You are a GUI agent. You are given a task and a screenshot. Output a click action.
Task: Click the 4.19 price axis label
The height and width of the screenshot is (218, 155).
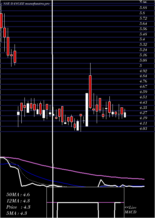pyautogui.click(x=143, y=118)
